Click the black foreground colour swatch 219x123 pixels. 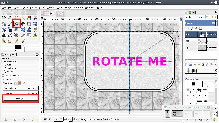click(18, 47)
